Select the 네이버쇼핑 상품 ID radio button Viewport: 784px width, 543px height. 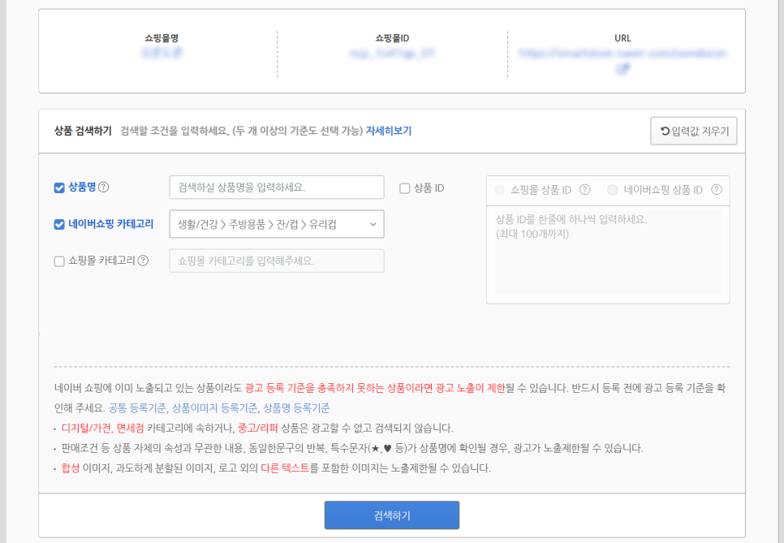pyautogui.click(x=613, y=190)
